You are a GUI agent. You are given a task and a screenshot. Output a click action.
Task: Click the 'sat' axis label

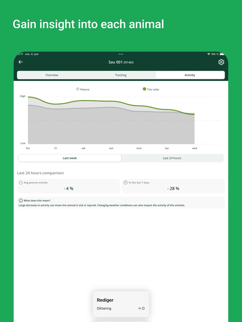83,148
